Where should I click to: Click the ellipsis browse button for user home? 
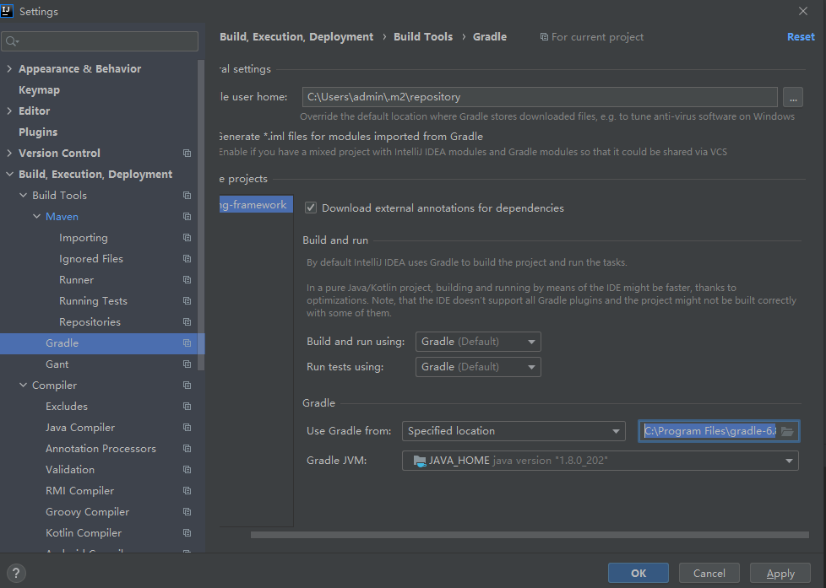pyautogui.click(x=792, y=97)
